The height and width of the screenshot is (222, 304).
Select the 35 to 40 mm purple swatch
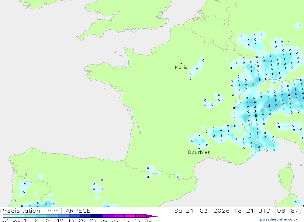(x=119, y=216)
